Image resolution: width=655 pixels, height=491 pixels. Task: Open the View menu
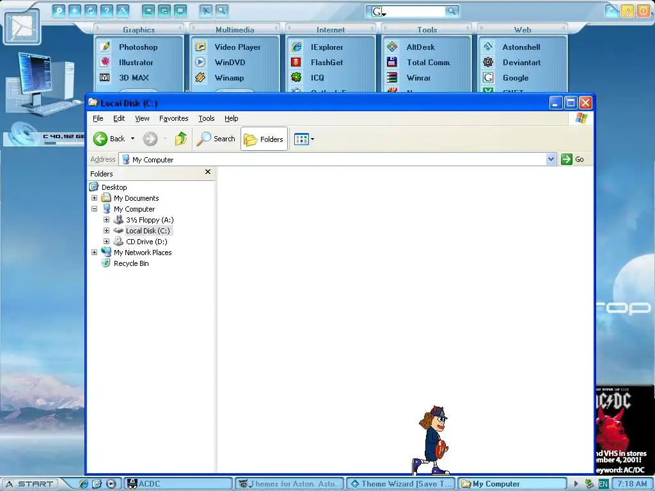(x=142, y=118)
